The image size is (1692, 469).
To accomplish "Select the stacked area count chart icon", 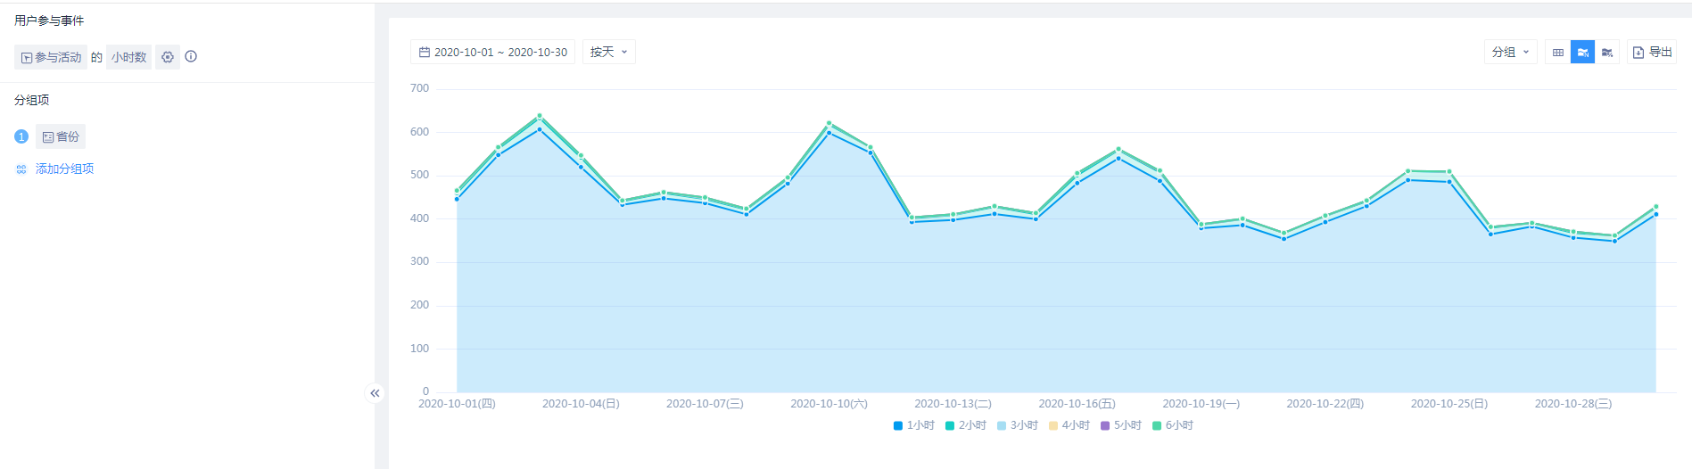I will coord(1582,53).
